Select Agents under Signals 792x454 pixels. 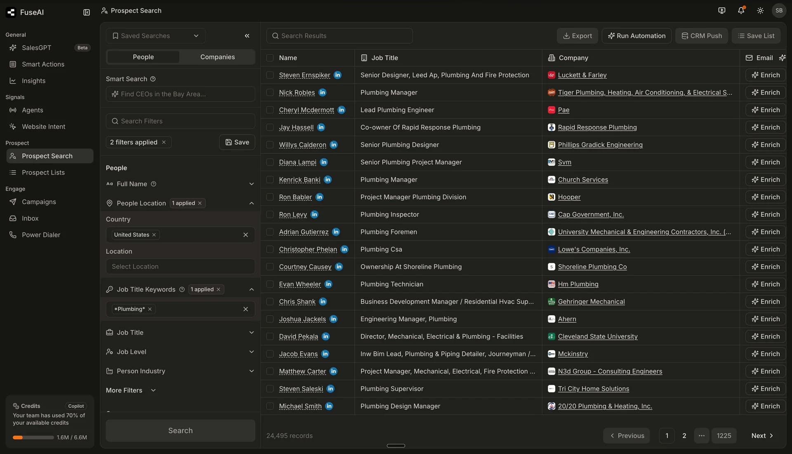tap(32, 110)
